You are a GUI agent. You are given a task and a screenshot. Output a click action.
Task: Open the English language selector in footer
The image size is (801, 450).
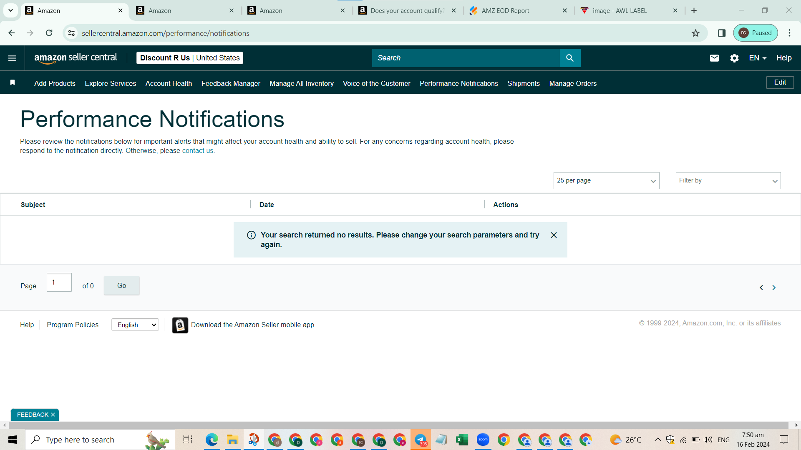(135, 325)
